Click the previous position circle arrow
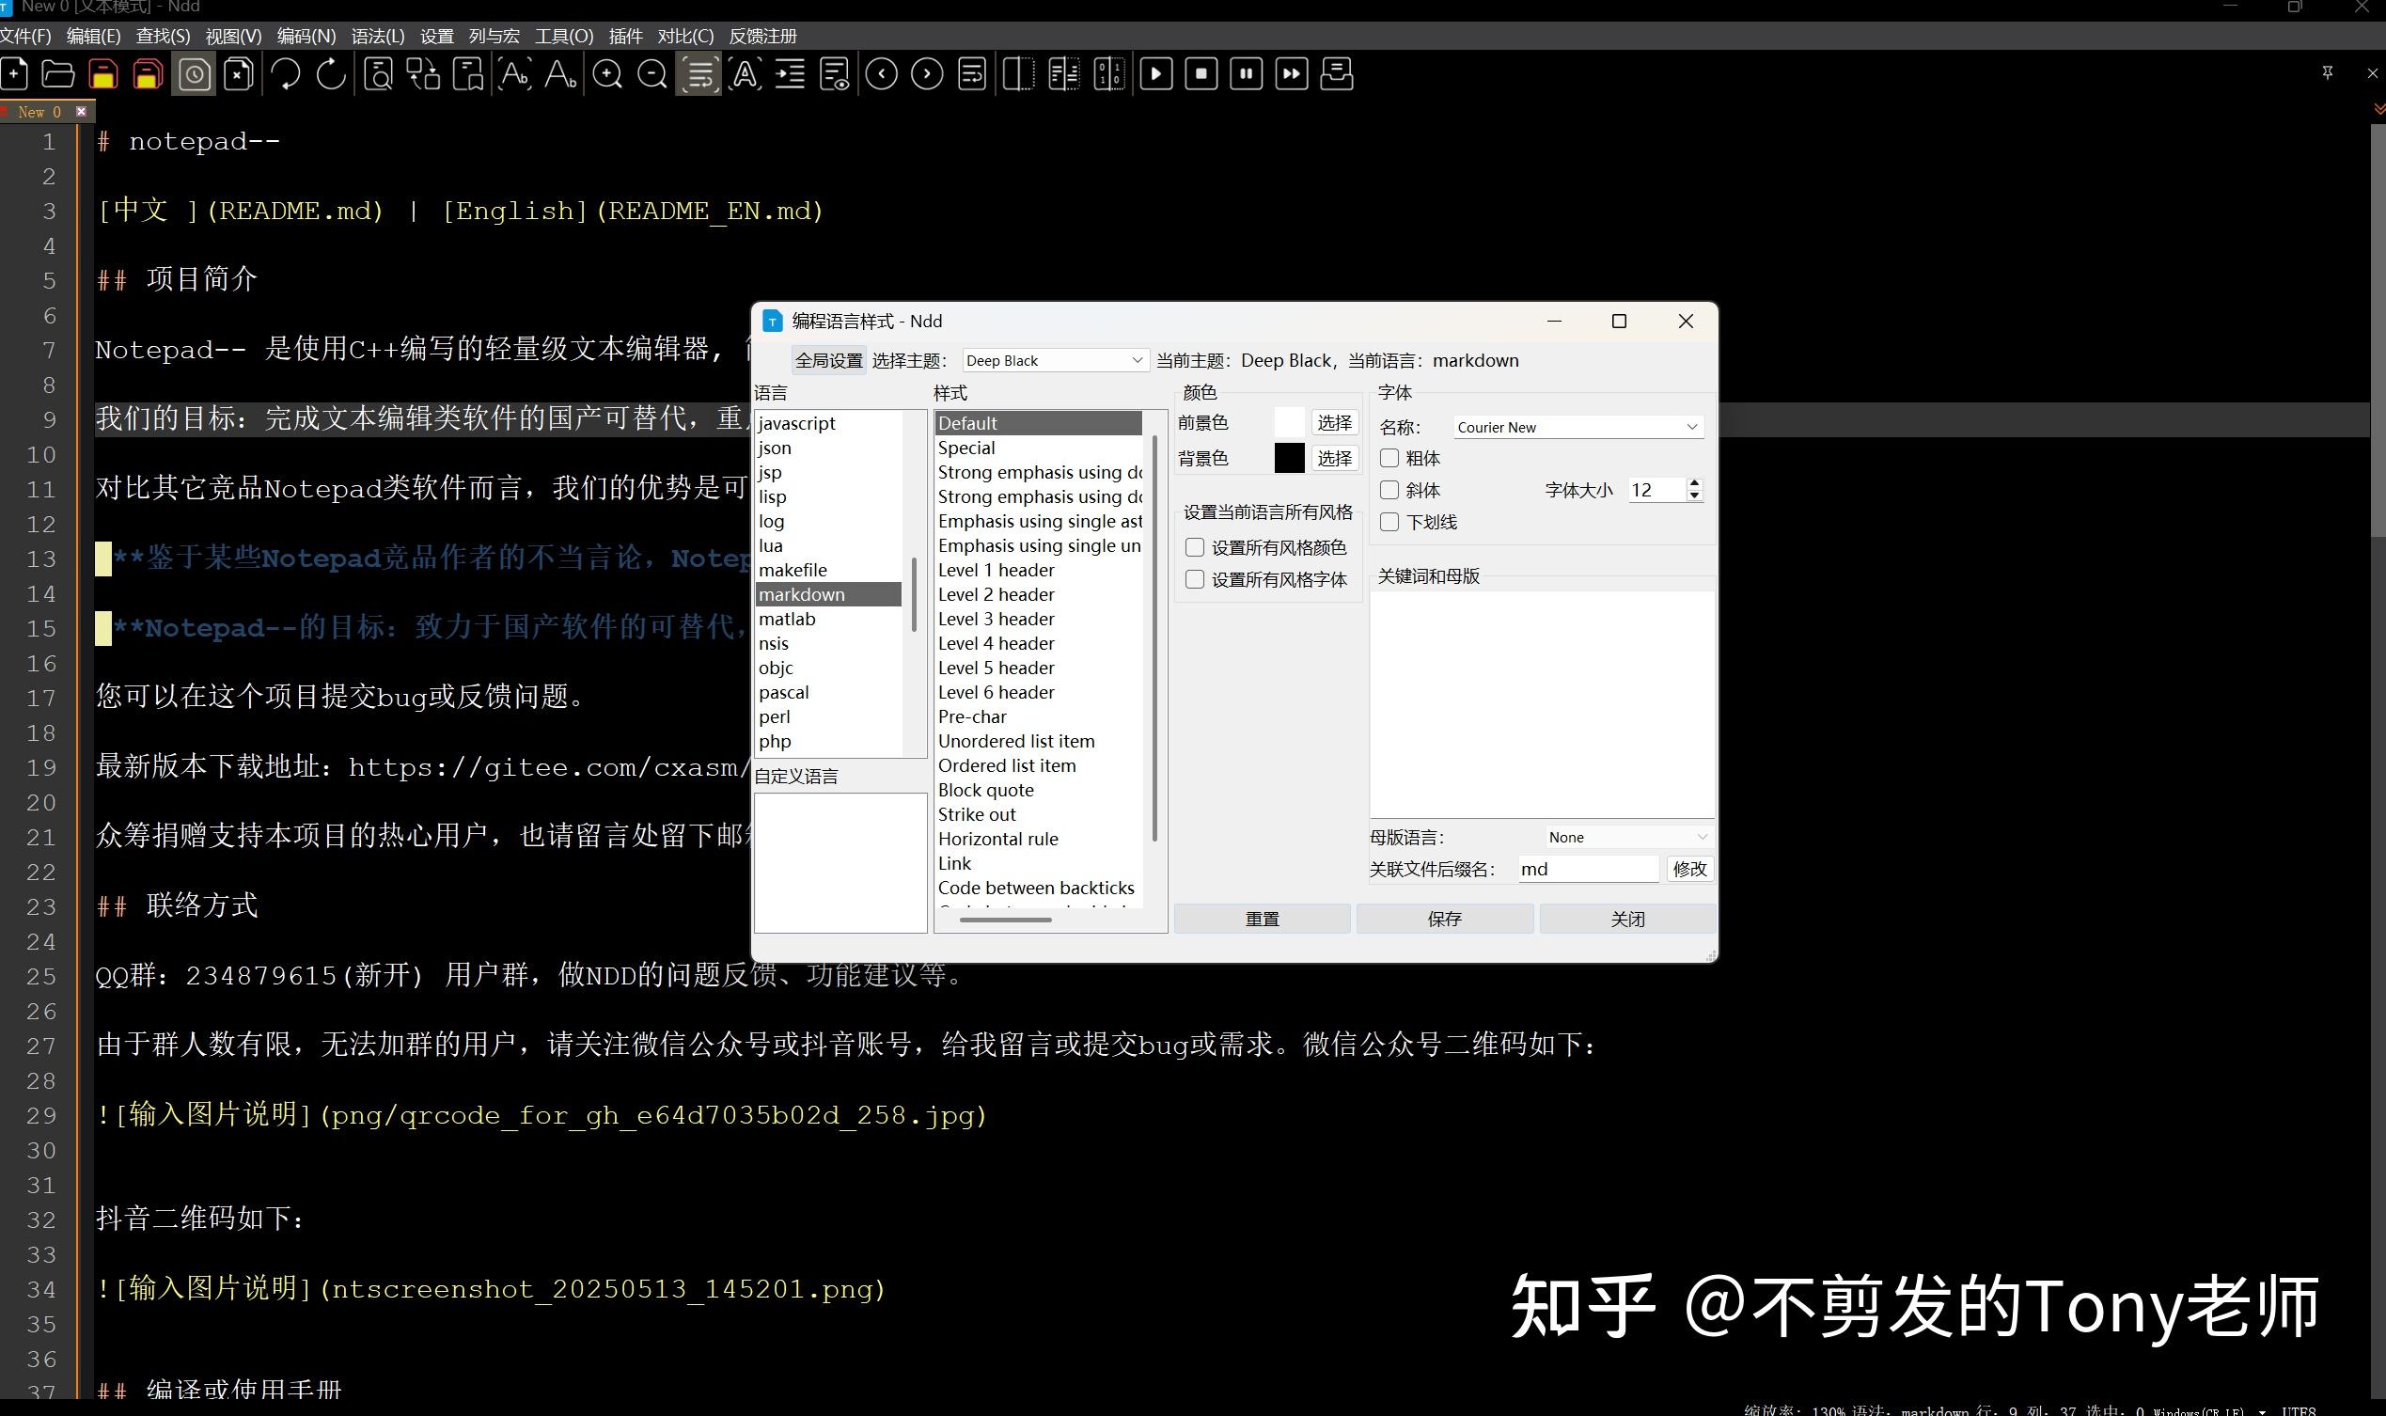The image size is (2386, 1416). 882,73
